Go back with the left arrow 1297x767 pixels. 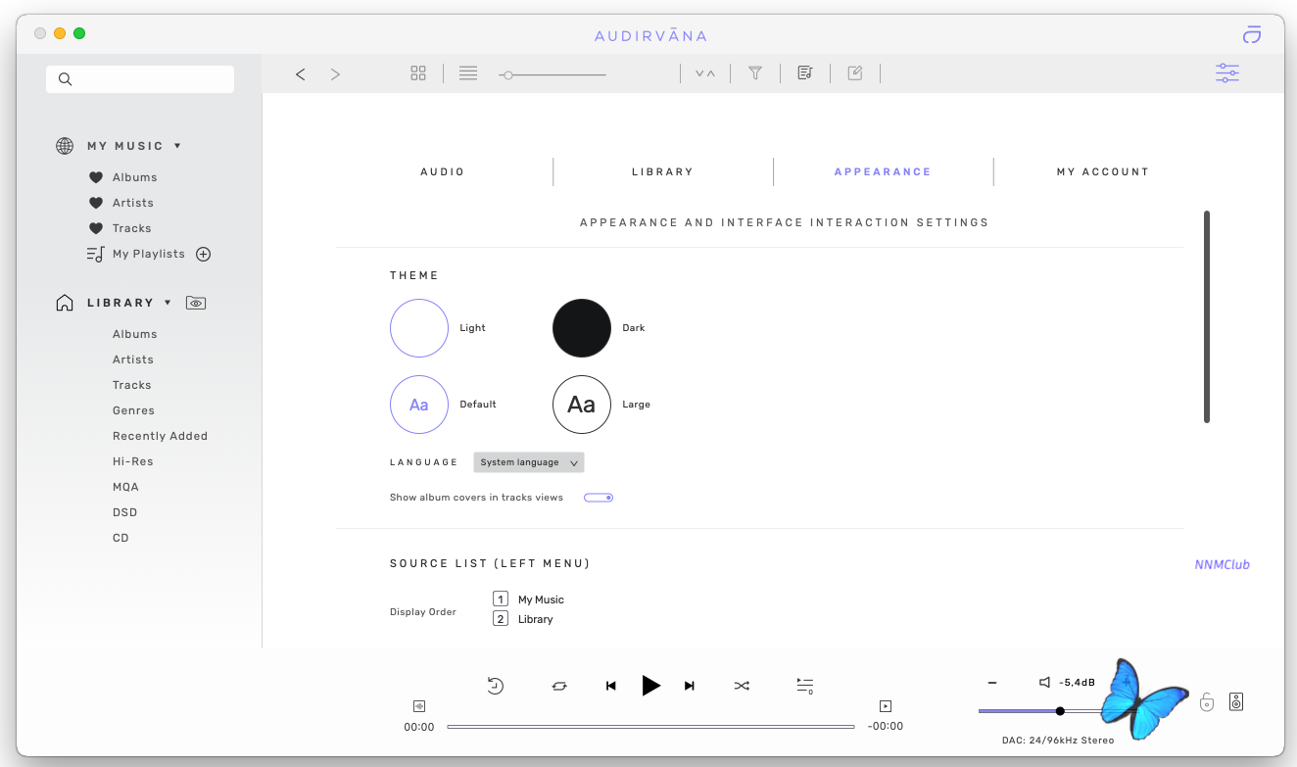click(301, 73)
